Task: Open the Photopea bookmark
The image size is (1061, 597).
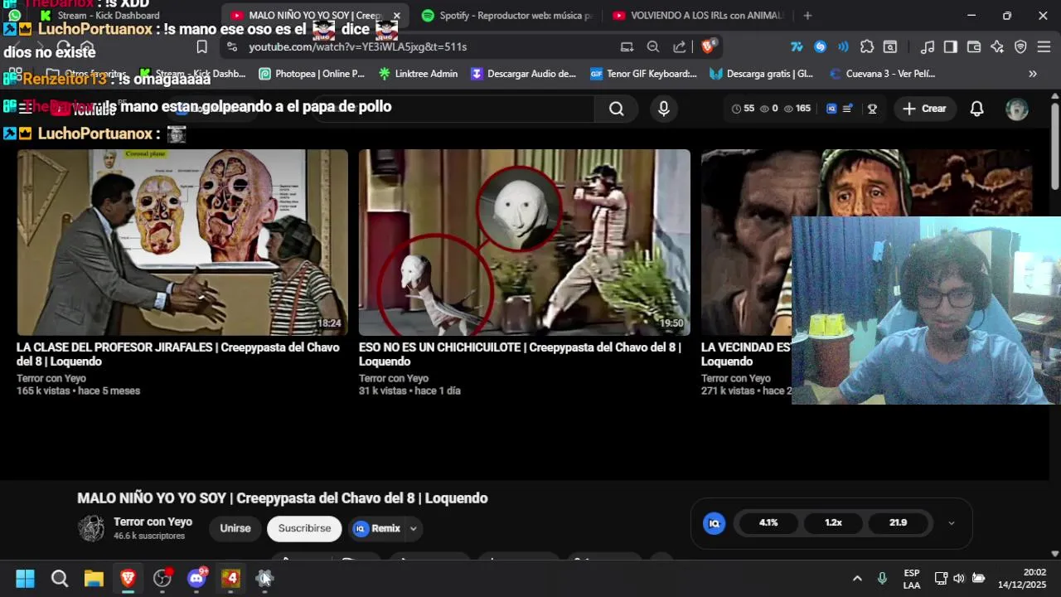Action: (x=312, y=74)
